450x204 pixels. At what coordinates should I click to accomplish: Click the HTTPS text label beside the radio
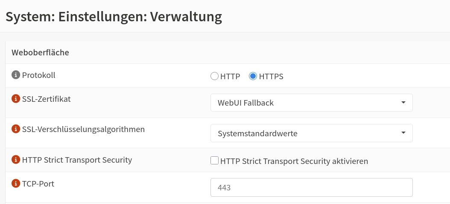(271, 76)
